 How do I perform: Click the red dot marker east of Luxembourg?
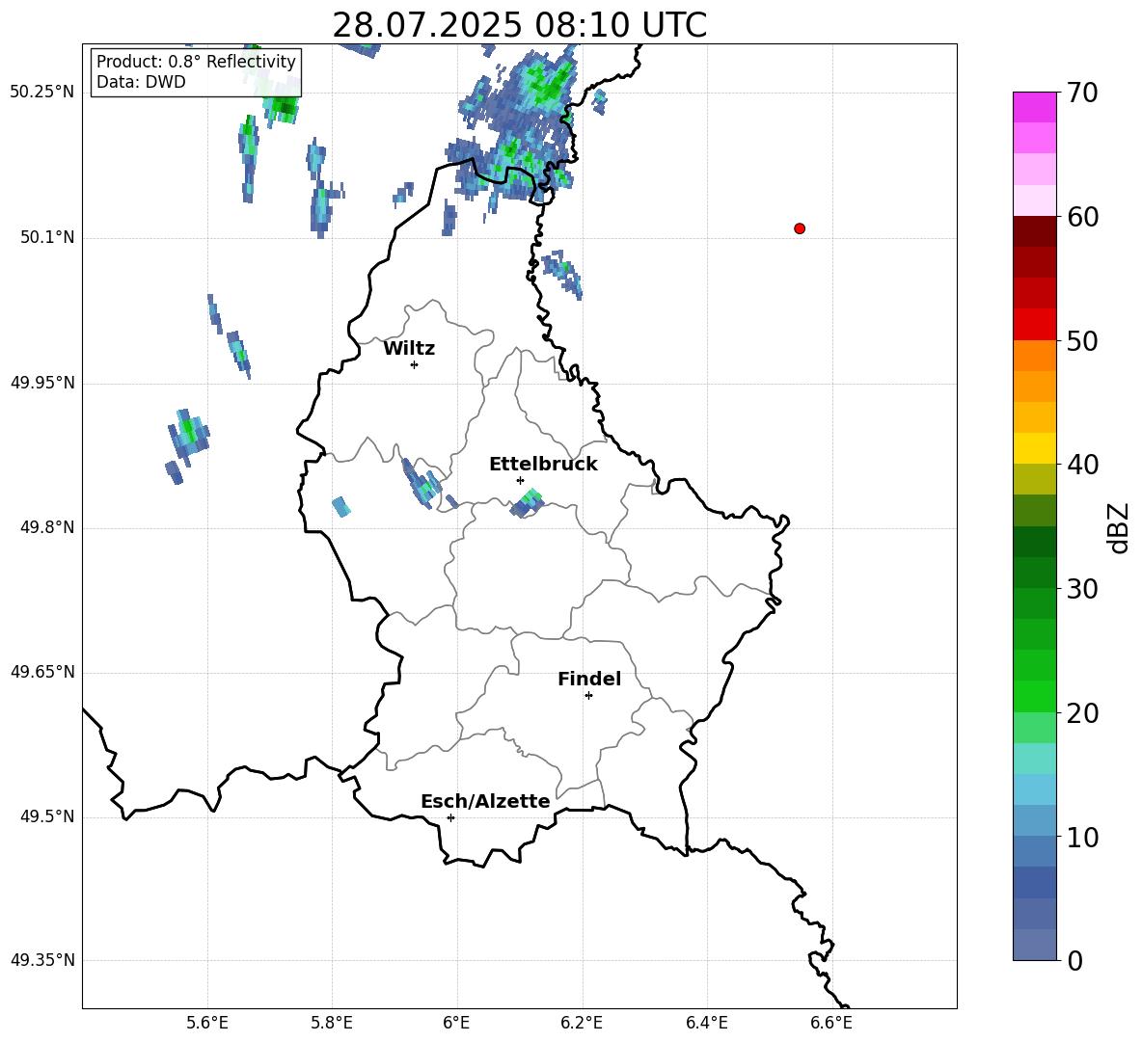[x=800, y=228]
